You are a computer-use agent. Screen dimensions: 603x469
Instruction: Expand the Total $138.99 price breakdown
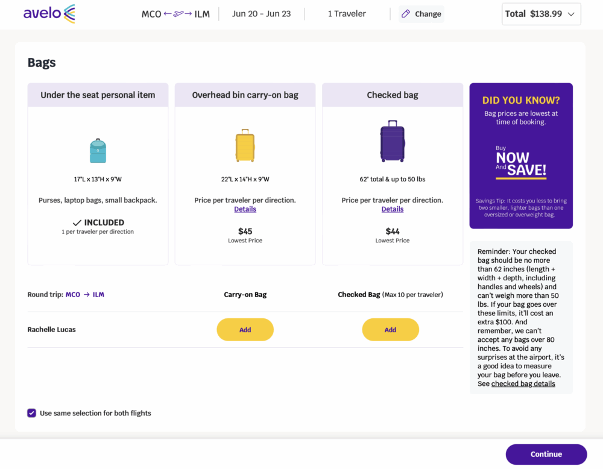coord(541,13)
